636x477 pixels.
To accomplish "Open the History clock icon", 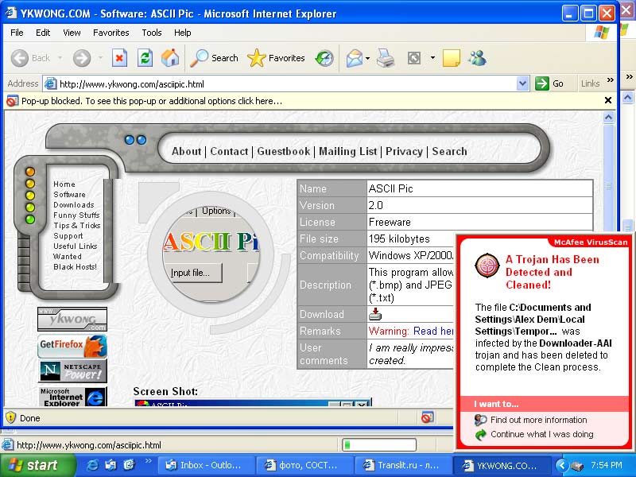I will 324,58.
